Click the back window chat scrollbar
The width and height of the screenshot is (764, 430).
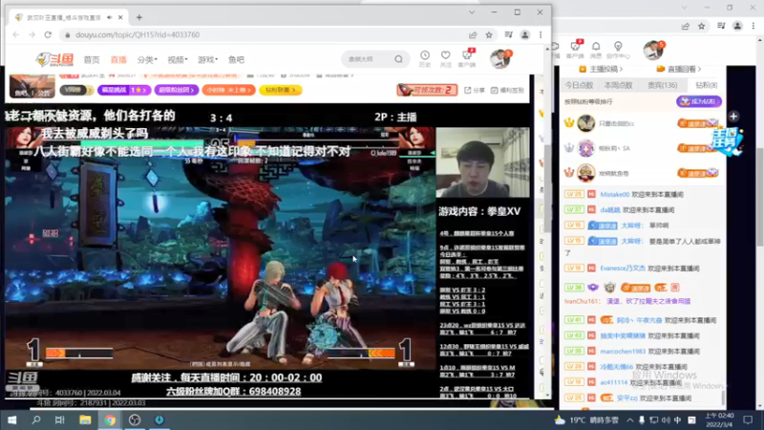[x=724, y=397]
